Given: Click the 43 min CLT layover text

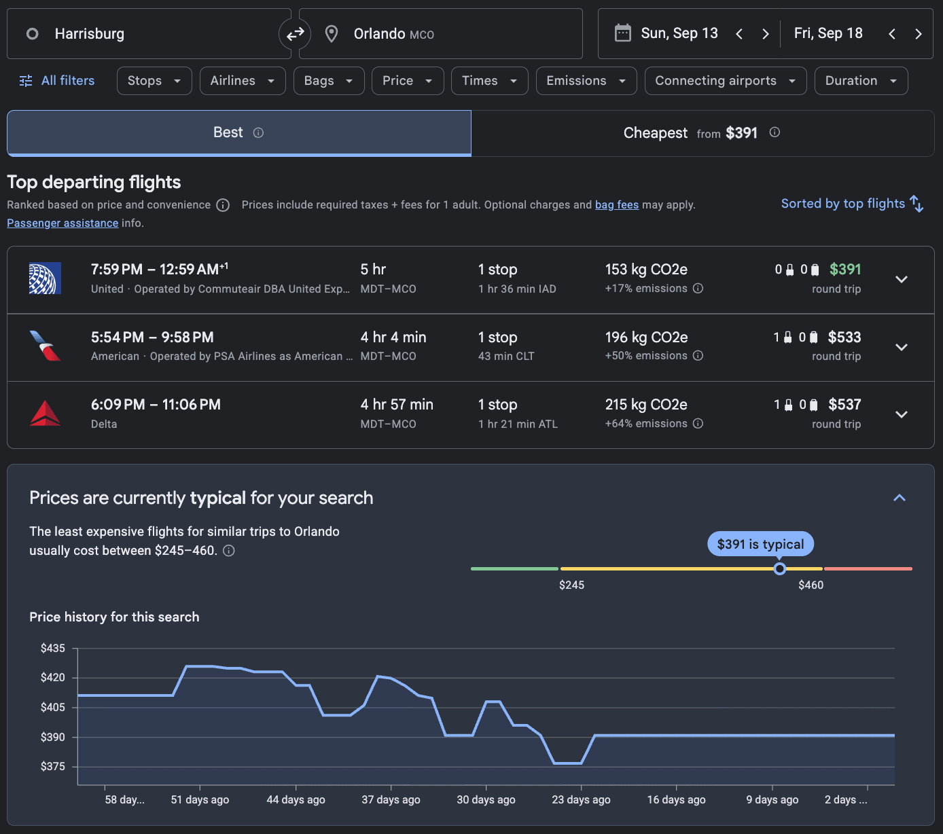Looking at the screenshot, I should coord(506,356).
